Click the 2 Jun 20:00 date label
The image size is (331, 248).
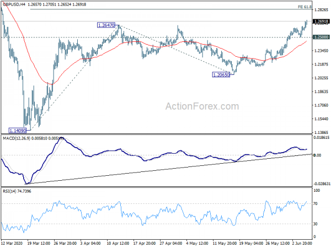click(302, 243)
